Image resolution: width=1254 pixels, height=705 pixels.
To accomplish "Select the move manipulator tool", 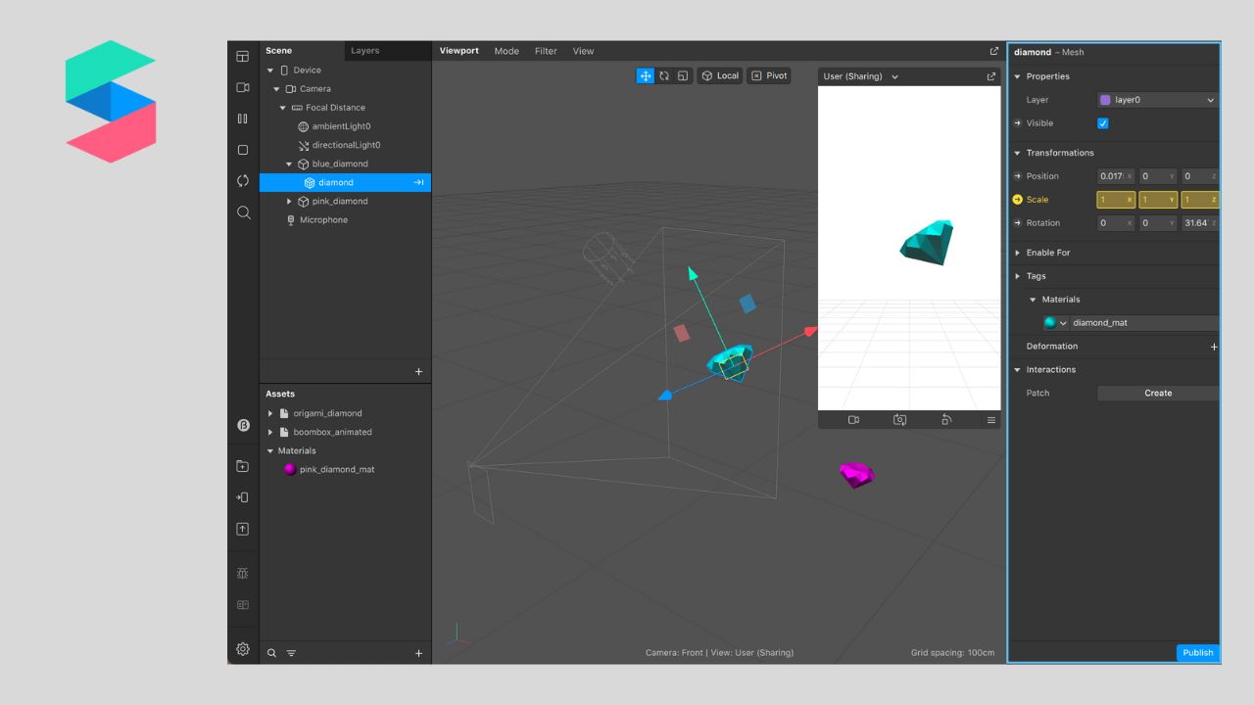I will coord(645,75).
